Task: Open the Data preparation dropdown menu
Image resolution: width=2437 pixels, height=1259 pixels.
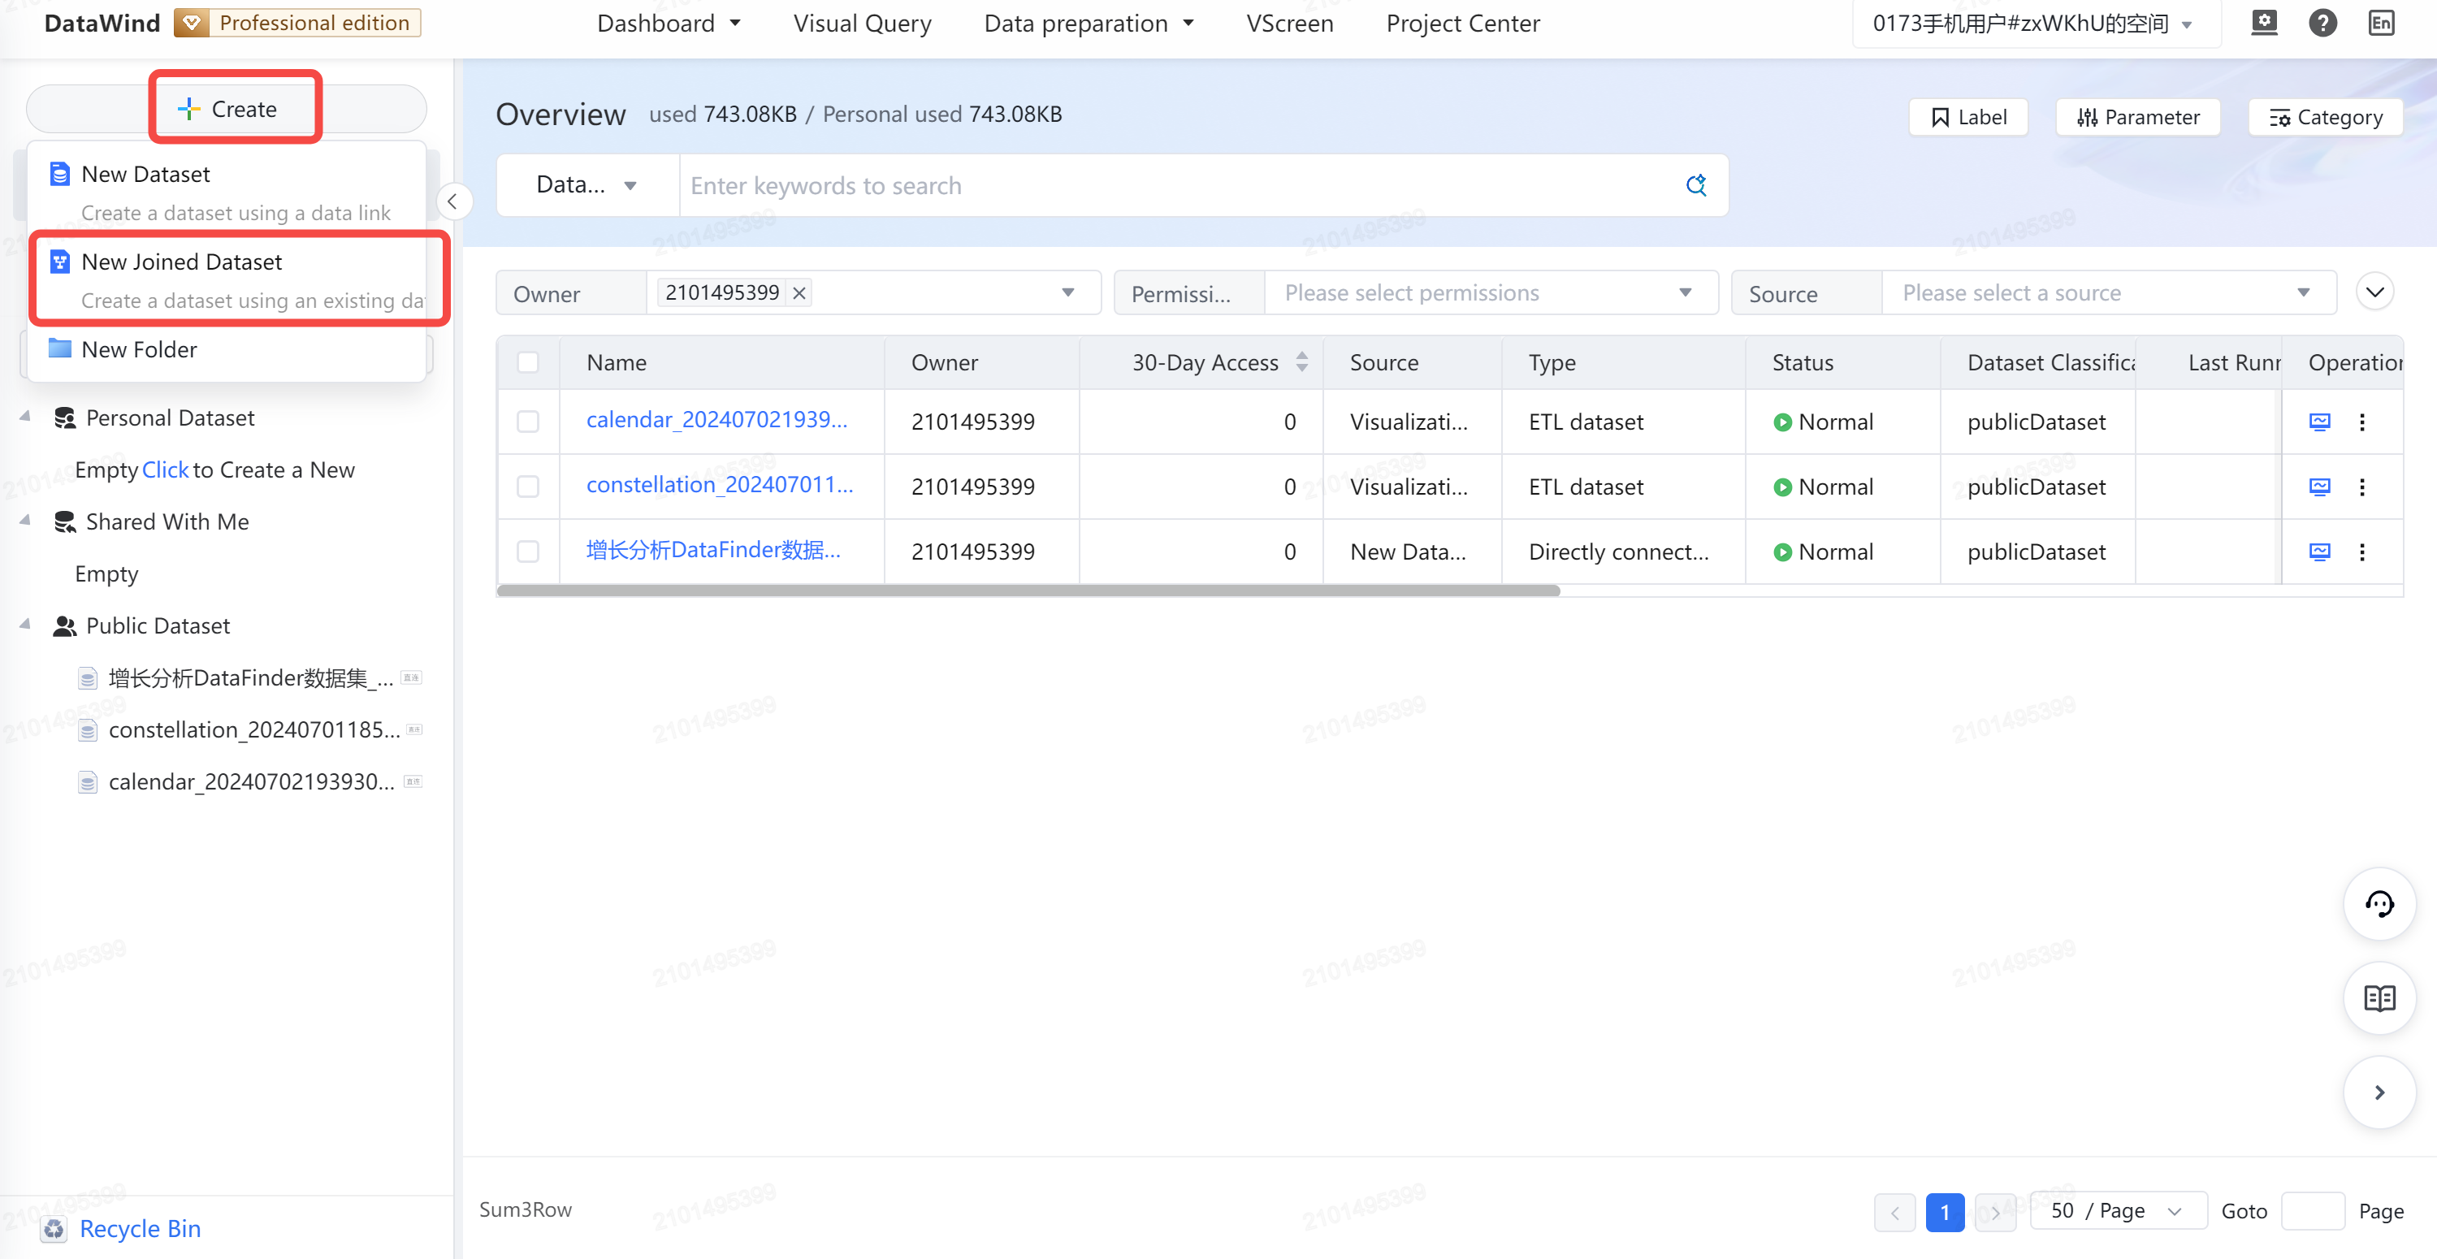Action: pyautogui.click(x=1089, y=24)
